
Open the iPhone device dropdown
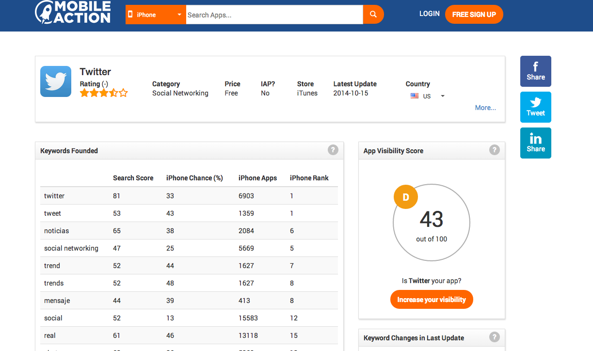pos(155,15)
